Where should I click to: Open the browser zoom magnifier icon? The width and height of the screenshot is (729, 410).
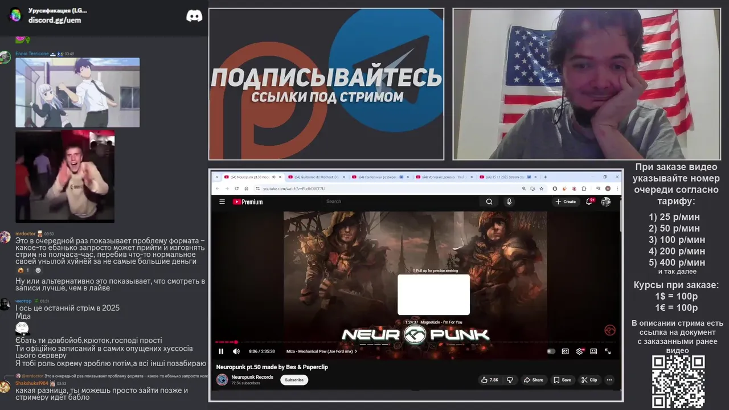click(x=524, y=188)
